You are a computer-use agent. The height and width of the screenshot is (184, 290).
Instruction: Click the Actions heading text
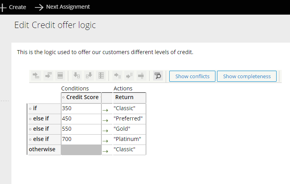point(123,88)
